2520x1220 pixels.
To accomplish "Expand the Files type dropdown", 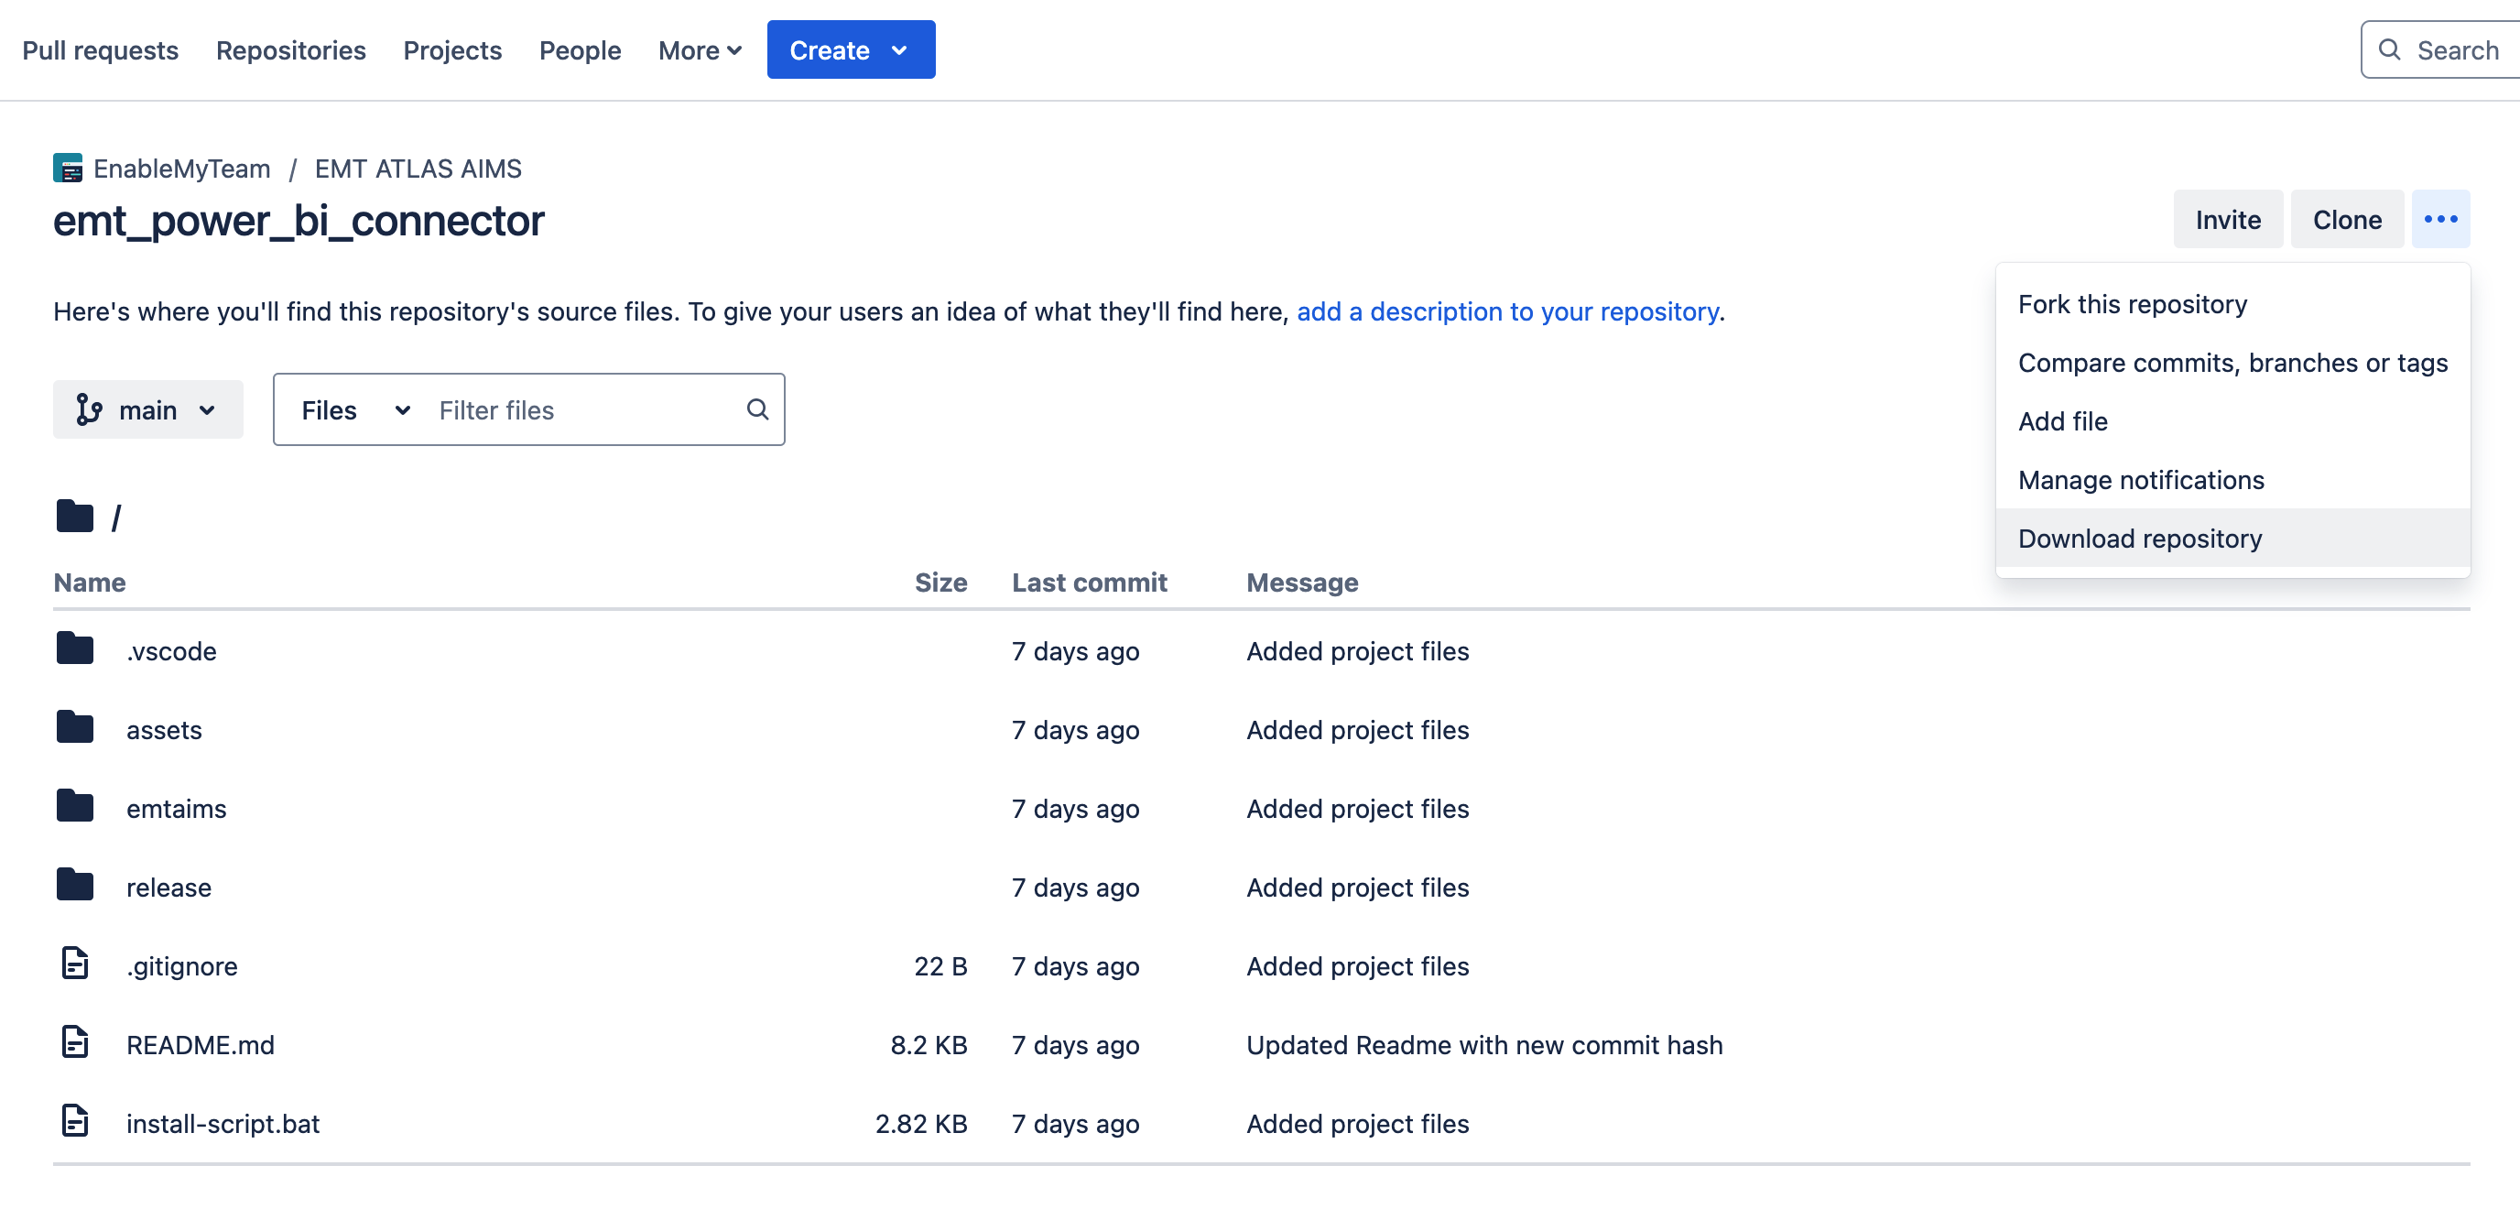I will tap(354, 410).
